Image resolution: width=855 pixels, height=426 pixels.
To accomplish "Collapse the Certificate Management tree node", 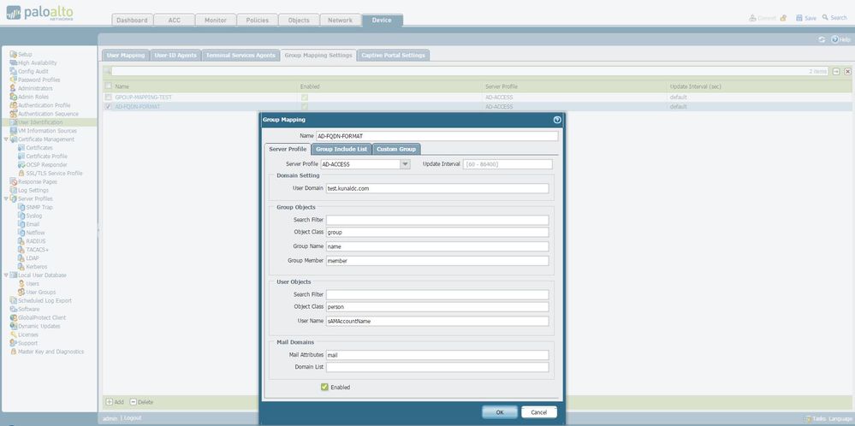I will (6, 139).
